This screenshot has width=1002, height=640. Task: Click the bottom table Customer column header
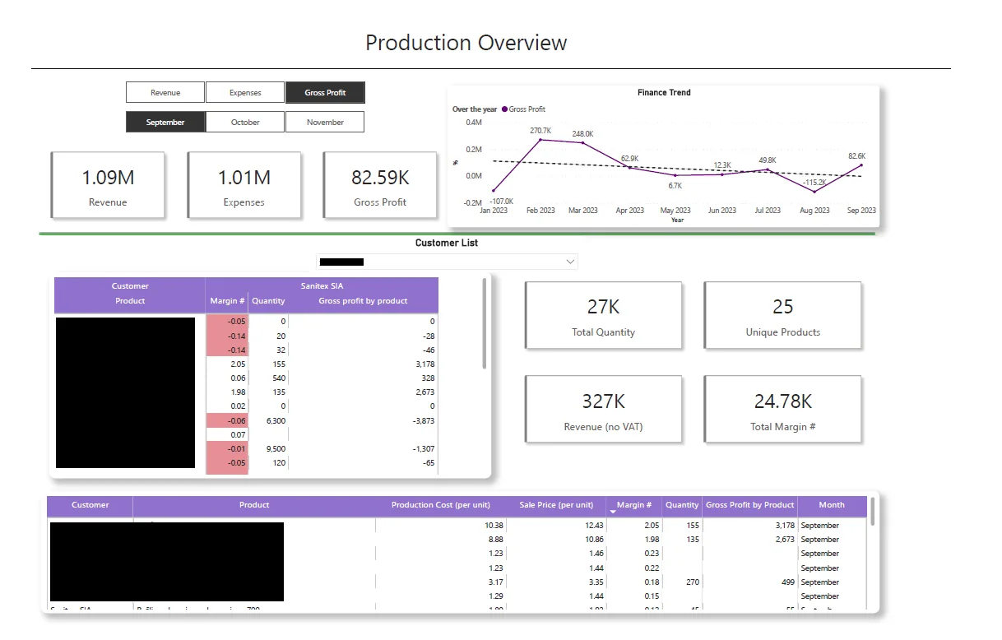(90, 505)
